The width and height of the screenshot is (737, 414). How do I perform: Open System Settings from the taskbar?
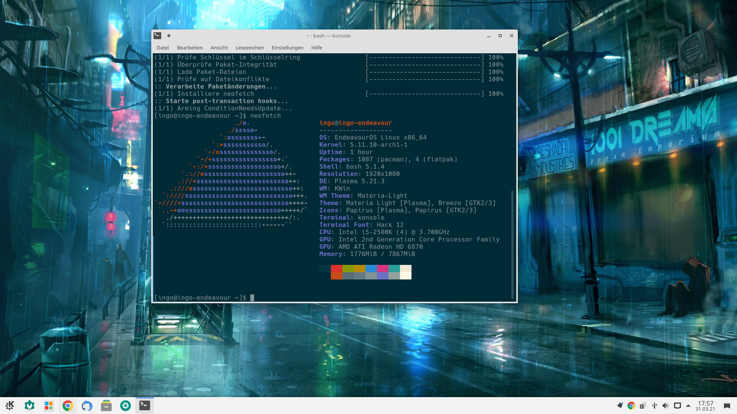point(30,406)
